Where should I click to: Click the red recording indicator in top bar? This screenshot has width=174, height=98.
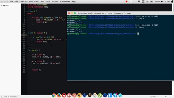coord(126,2)
